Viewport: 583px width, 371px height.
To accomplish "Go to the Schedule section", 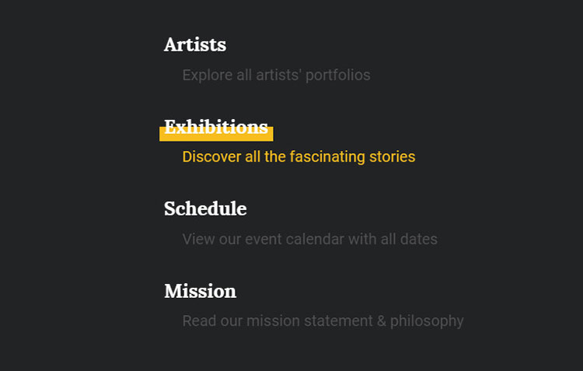I will [205, 209].
